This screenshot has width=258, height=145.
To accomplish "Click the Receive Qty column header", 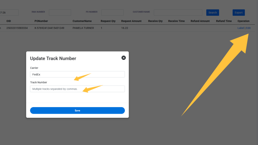I will [x=155, y=21].
